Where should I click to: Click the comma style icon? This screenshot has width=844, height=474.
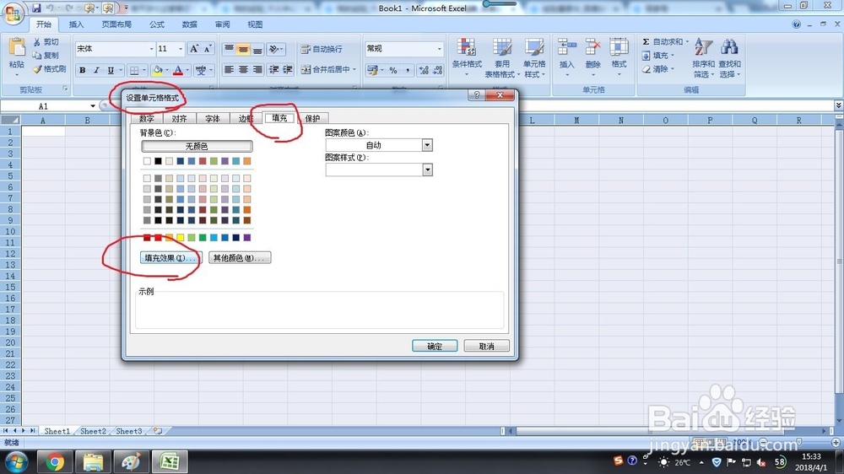408,70
